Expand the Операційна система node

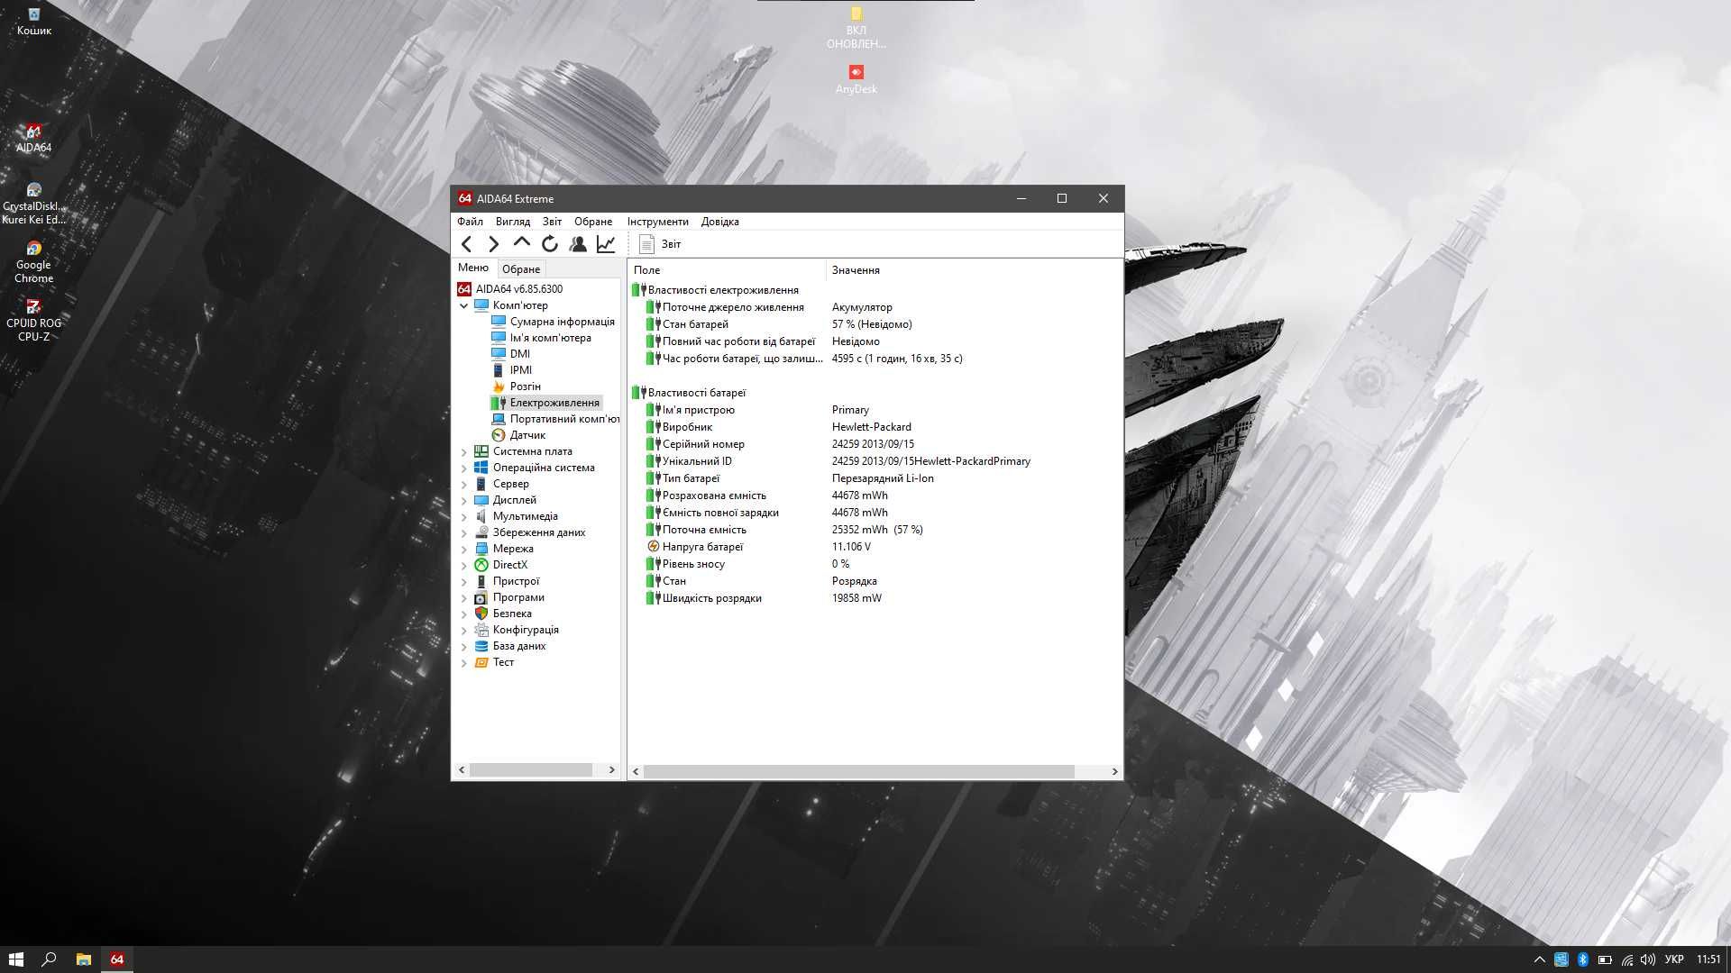coord(464,468)
